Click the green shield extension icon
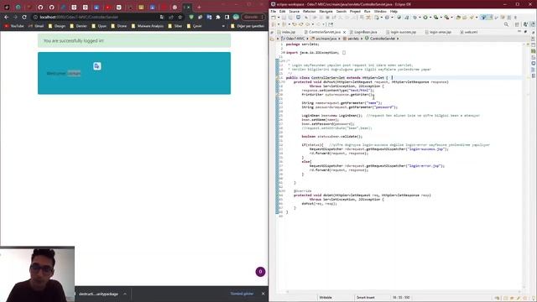Image resolution: width=537 pixels, height=302 pixels. click(x=191, y=17)
